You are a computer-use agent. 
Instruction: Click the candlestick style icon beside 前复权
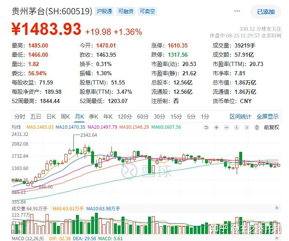click(x=257, y=127)
